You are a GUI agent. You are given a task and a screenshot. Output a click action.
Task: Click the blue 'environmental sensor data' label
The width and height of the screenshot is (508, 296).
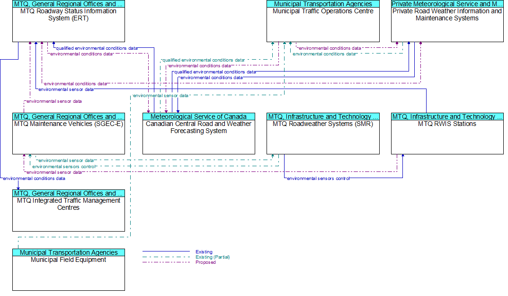pyautogui.click(x=66, y=90)
